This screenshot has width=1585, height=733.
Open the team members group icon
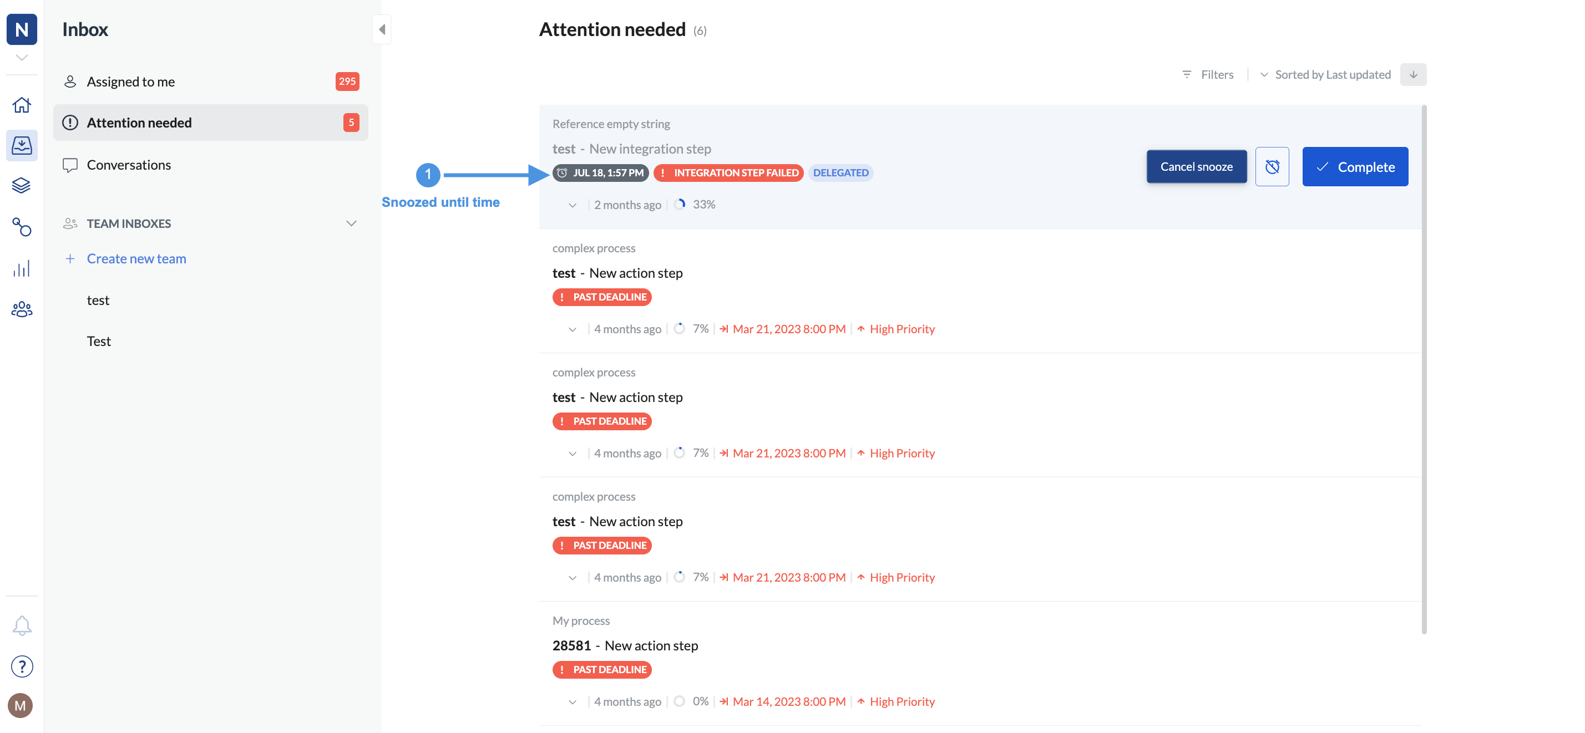coord(22,309)
